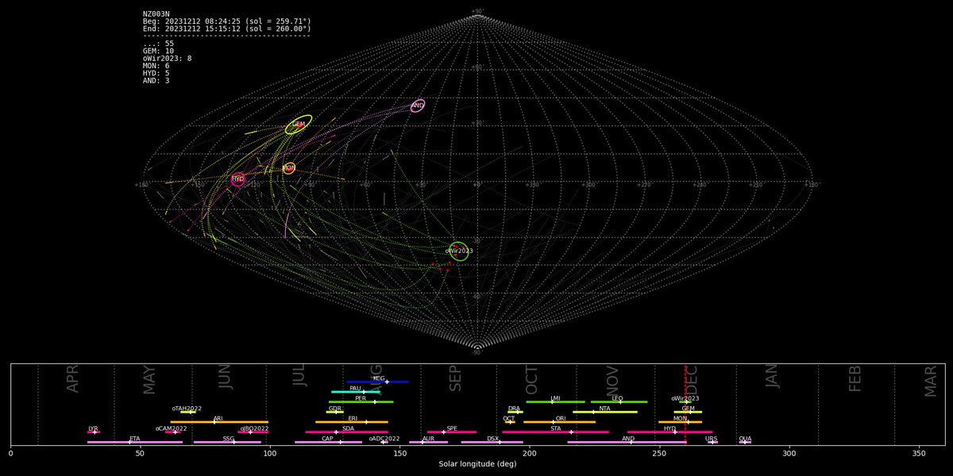
Task: Click the station ID text NZ003N
Action: [156, 13]
